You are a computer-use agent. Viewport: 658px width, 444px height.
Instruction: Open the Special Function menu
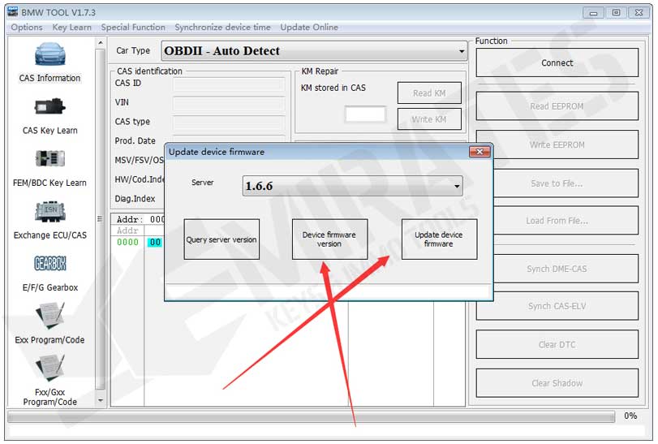[x=133, y=28]
